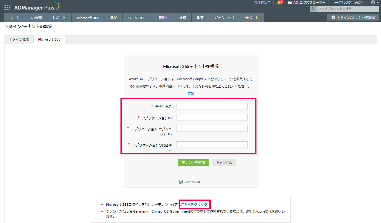The height and width of the screenshot is (223, 381).
Task: Select the Microsoft 365 sub-tab
Action: pyautogui.click(x=49, y=39)
